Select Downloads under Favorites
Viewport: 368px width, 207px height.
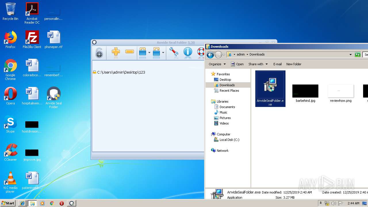click(224, 85)
